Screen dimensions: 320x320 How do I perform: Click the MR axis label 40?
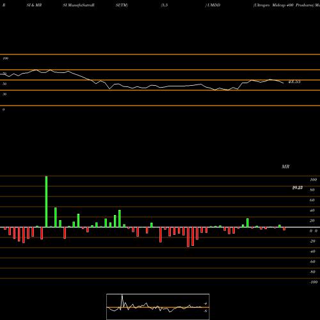tap(312, 211)
